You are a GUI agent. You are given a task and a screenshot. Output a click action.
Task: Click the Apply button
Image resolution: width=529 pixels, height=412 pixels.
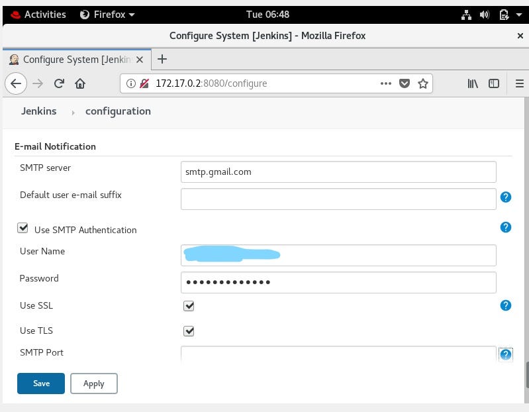coord(94,384)
